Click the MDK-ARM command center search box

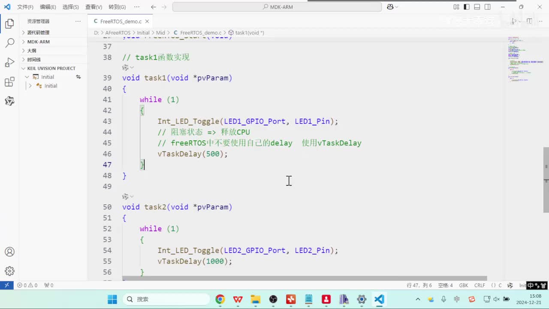tap(277, 7)
